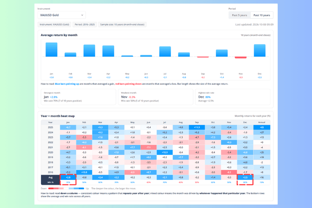Screen dimensions: 312x208
Task: Click the Win % Jan value 70%
Action: 68,182
